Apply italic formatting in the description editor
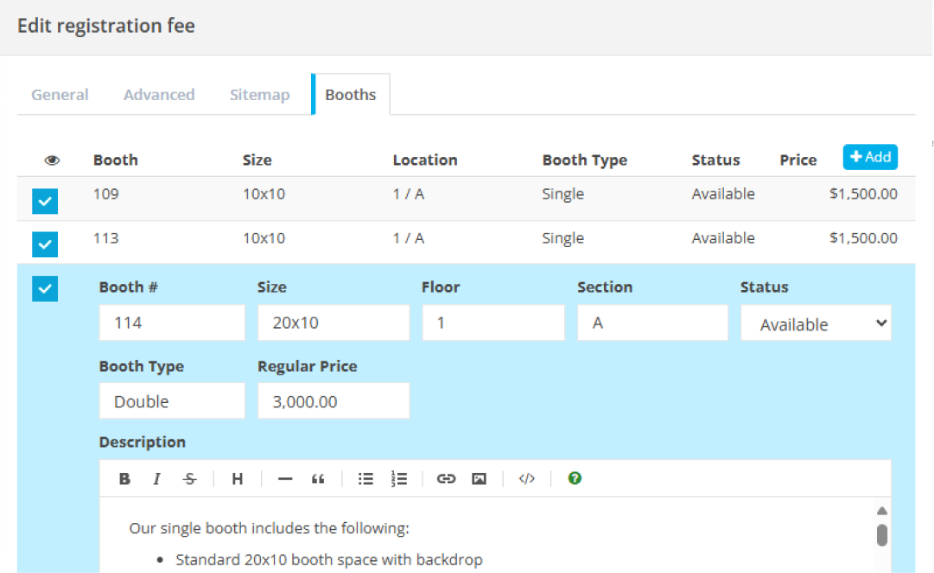Viewport: 934px width, 573px height. tap(156, 478)
